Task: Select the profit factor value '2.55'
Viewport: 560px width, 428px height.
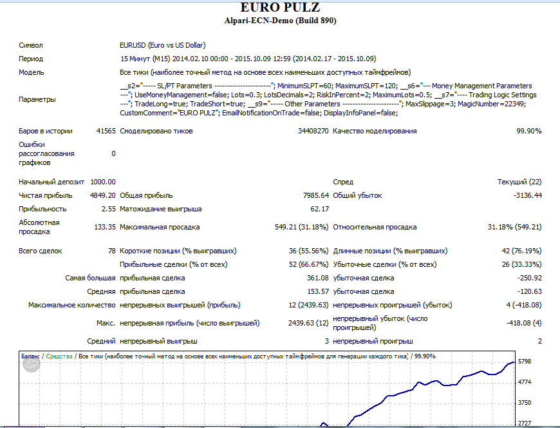Action: (x=109, y=209)
